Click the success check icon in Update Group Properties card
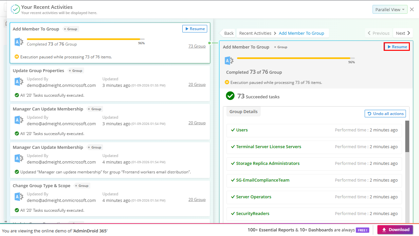Viewport: 419px width, 236px height. tap(17, 95)
